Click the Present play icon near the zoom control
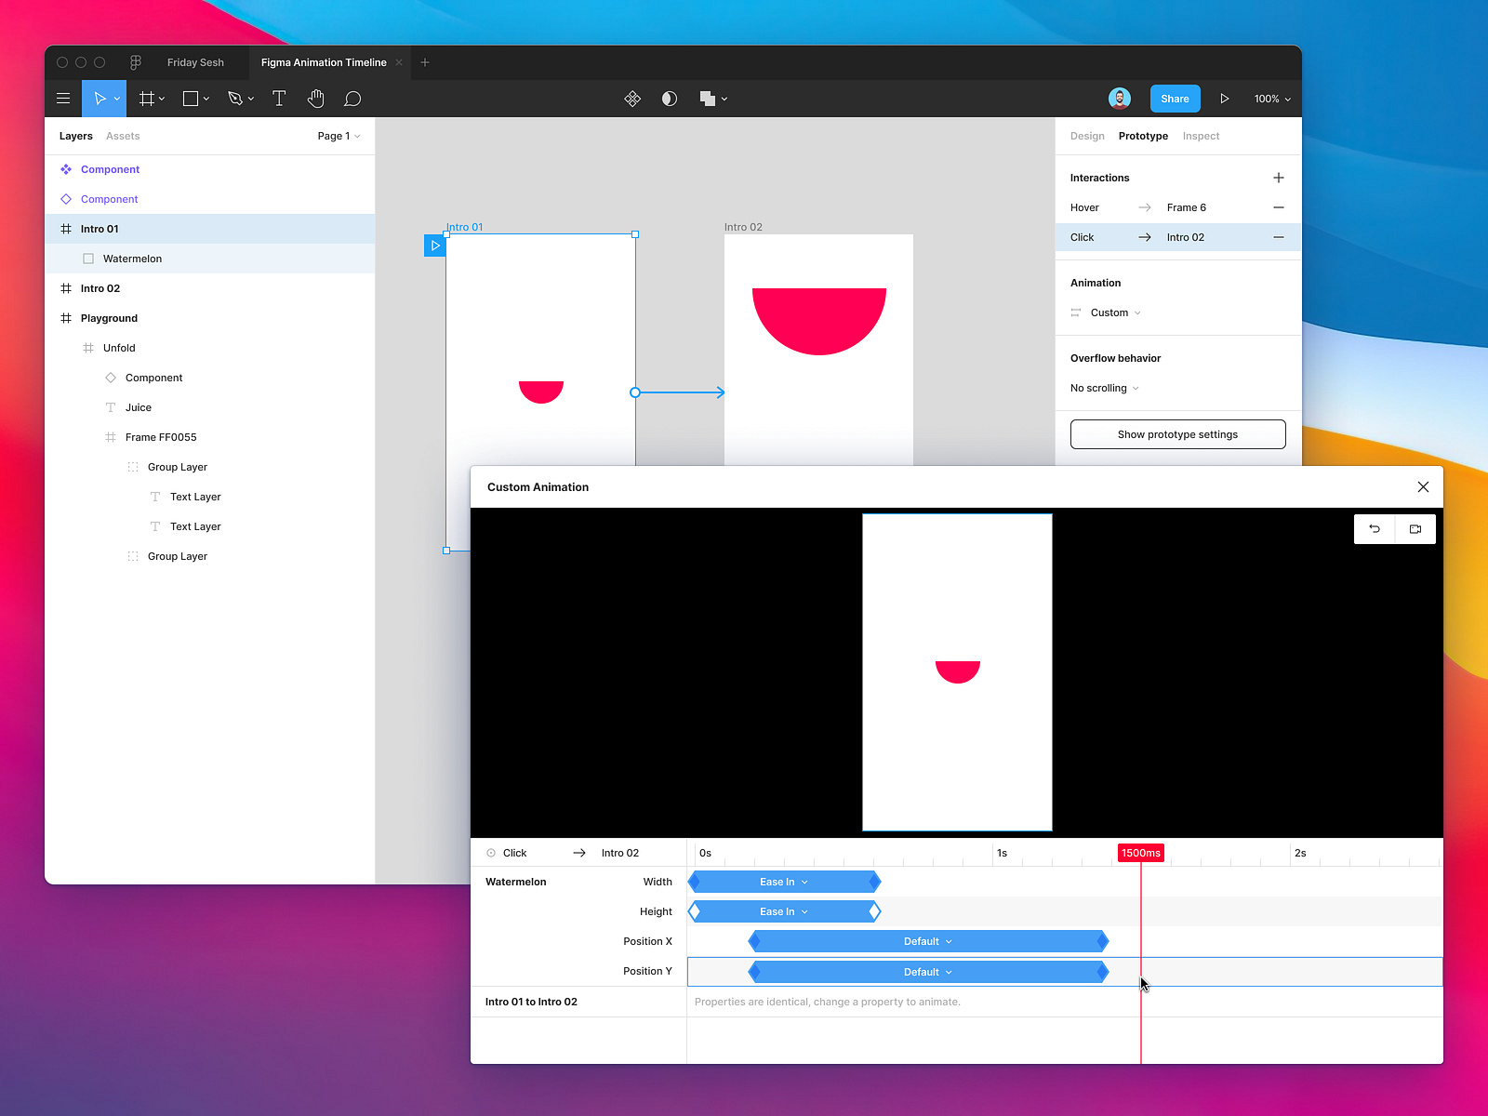 (x=1226, y=99)
